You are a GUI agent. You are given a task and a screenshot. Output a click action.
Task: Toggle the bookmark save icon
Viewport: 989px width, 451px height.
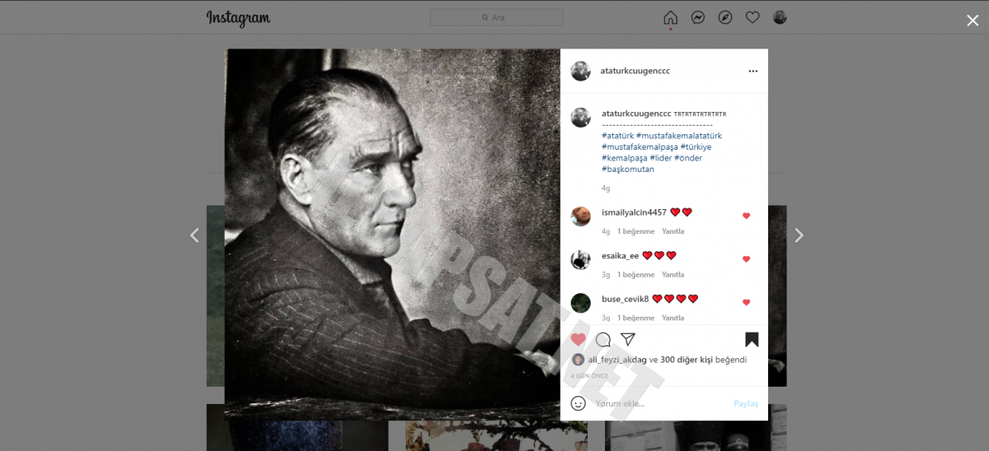752,339
